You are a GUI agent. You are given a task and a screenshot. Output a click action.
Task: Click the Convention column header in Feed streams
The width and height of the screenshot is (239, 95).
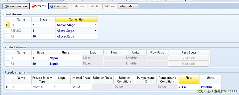(x=76, y=19)
